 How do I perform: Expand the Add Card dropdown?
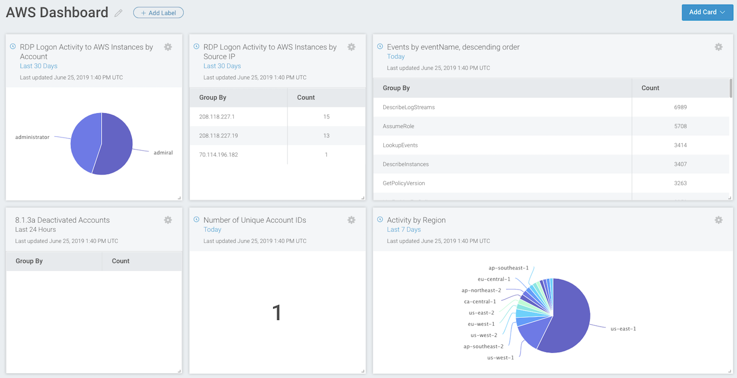point(707,12)
